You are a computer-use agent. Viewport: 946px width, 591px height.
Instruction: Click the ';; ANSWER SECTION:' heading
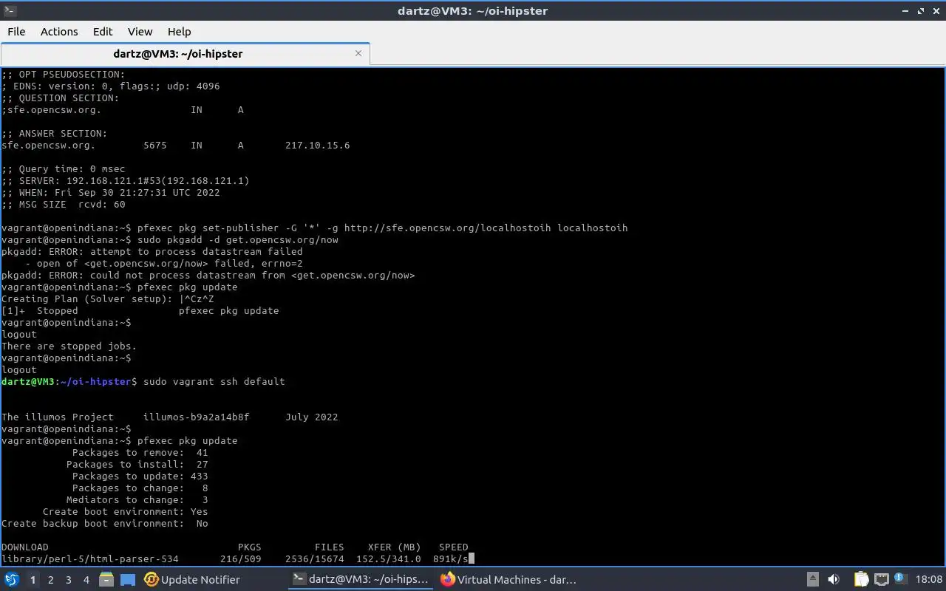point(54,134)
